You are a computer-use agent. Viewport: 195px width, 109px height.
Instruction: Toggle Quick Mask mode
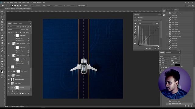click(x=2, y=75)
